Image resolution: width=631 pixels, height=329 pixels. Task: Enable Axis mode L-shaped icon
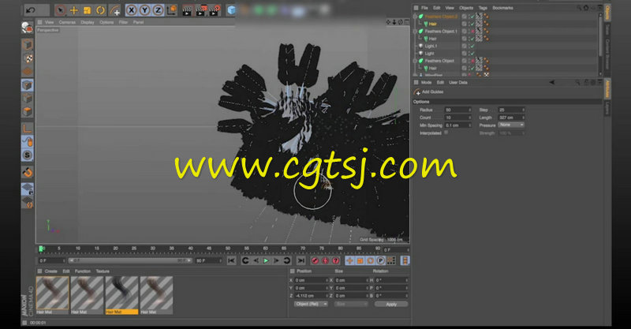click(28, 129)
